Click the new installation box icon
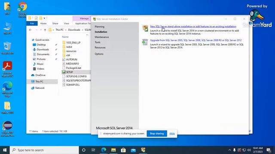The width and height of the screenshot is (275, 154). point(145,28)
